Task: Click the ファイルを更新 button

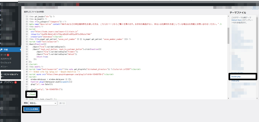Action: coord(32,109)
